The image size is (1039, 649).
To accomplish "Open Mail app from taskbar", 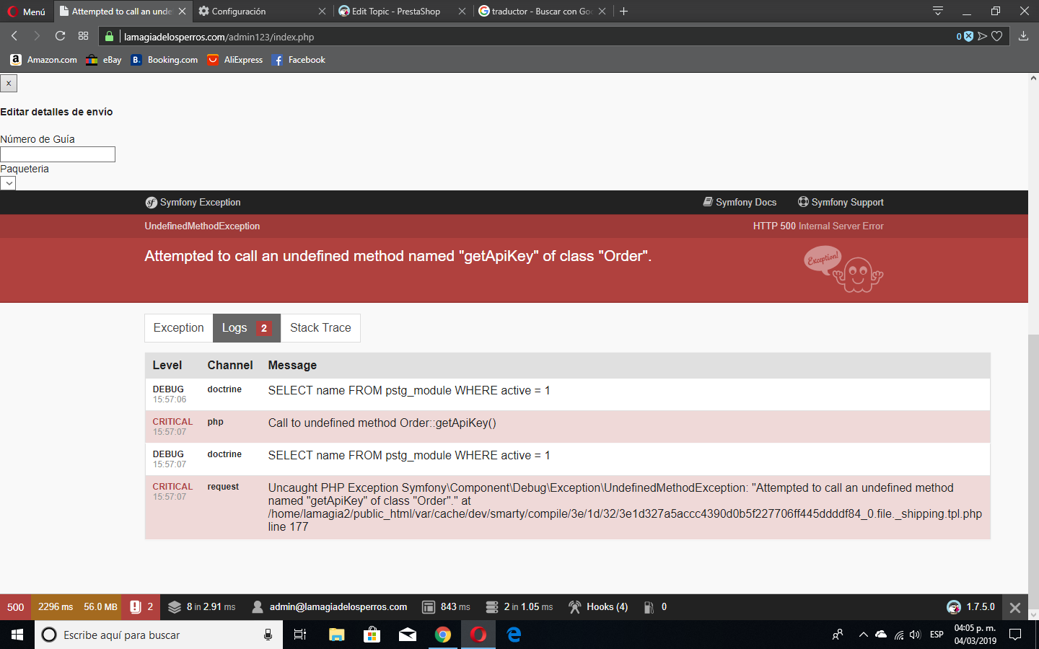I will click(x=408, y=635).
